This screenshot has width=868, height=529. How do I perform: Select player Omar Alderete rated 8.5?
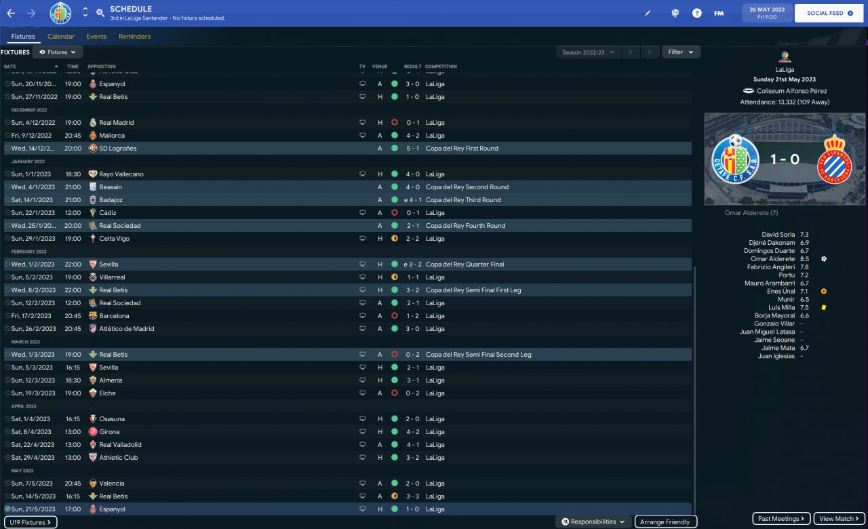point(772,259)
